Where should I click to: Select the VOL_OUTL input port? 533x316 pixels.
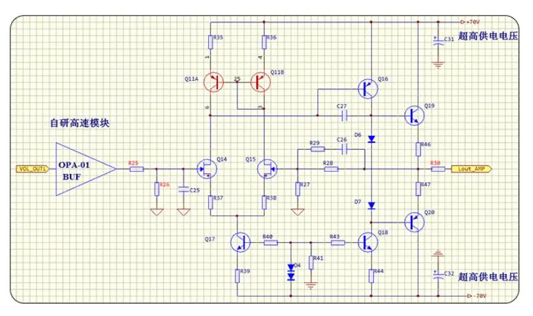(32, 169)
